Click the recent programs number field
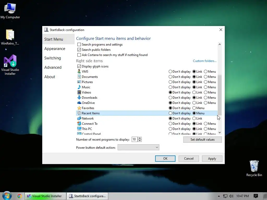The width and height of the screenshot is (267, 200). [x=135, y=140]
